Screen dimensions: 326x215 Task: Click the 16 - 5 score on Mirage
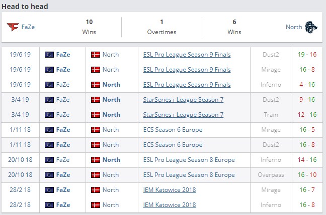point(307,129)
